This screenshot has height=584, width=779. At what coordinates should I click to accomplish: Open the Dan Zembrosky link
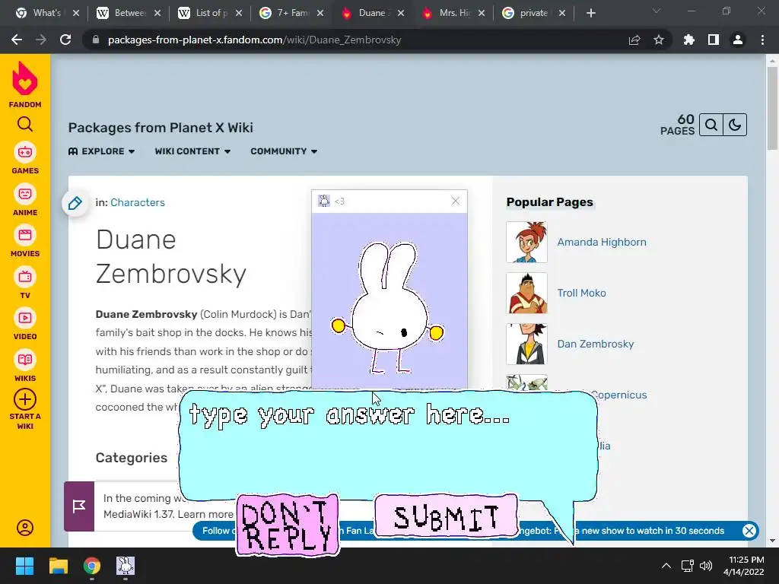tap(595, 344)
